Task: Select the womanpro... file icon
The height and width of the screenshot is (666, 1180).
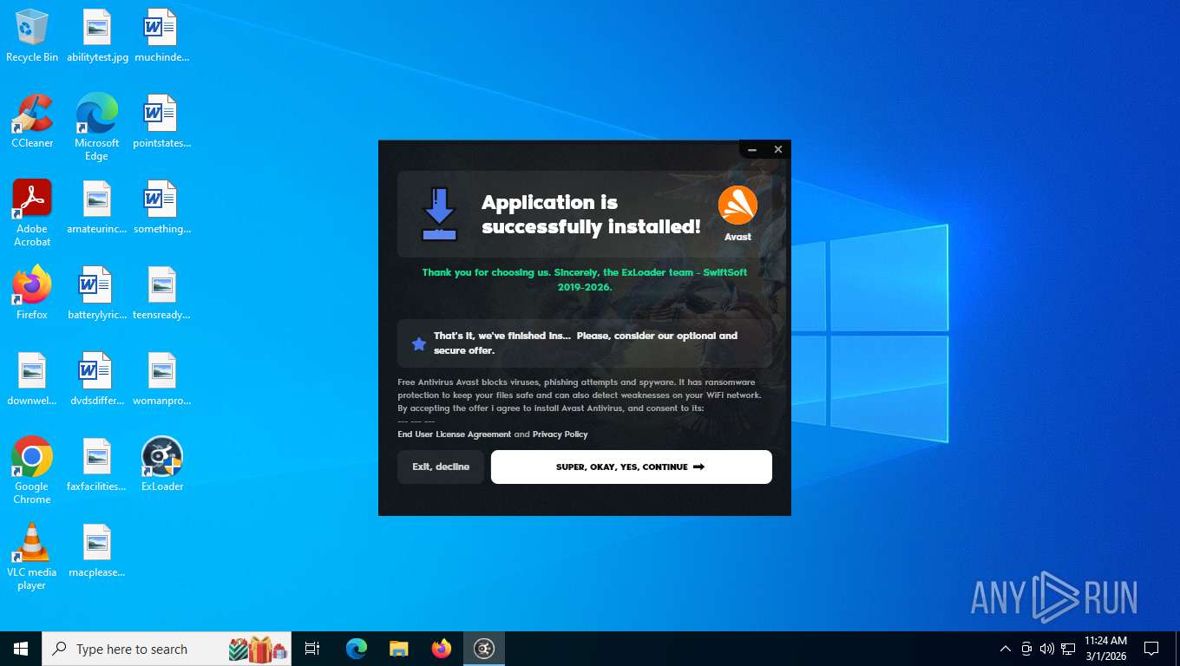Action: point(161,379)
